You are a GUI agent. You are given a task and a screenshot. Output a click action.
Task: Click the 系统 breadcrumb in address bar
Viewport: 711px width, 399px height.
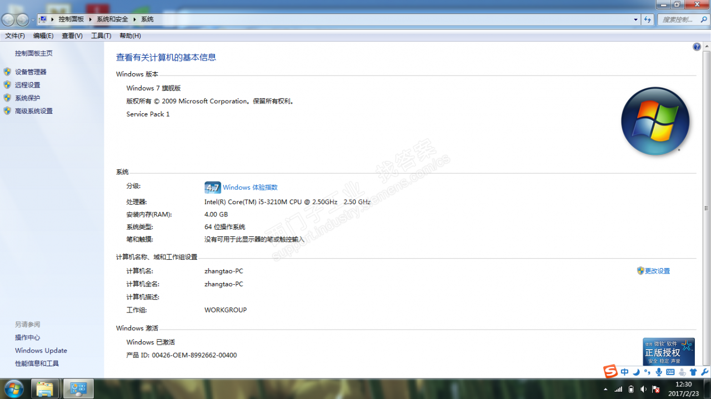[x=147, y=19]
